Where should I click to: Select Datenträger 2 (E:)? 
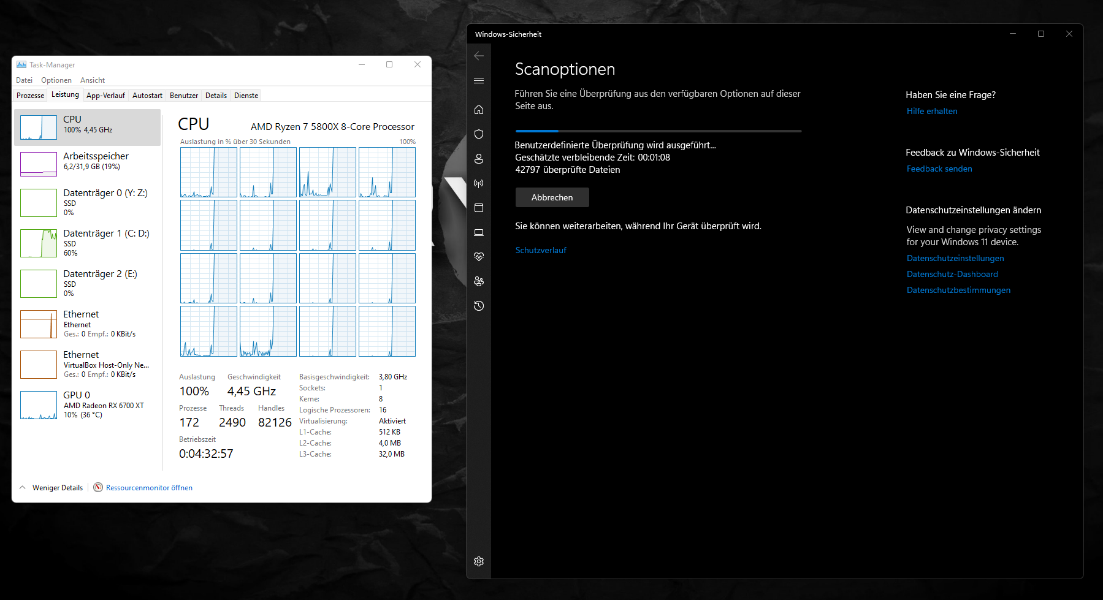pos(88,283)
